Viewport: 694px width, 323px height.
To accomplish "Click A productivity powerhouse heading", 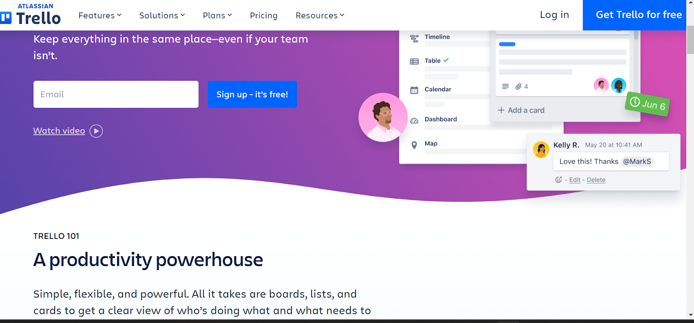I will point(148,260).
